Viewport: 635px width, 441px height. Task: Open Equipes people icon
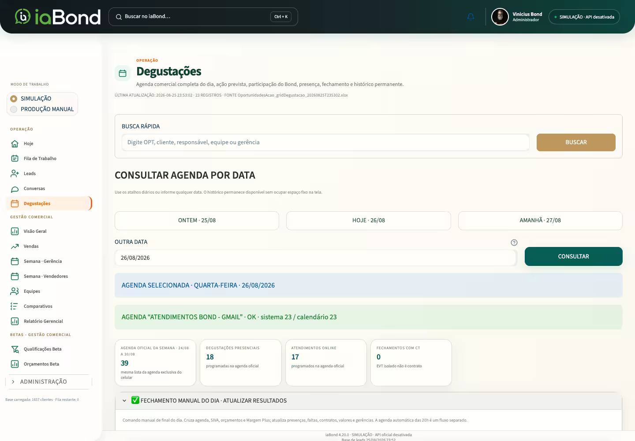click(15, 292)
